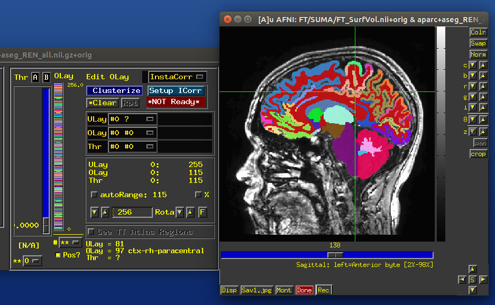
Task: Click the grayscale intensity bar in viewer
Action: [x=441, y=134]
